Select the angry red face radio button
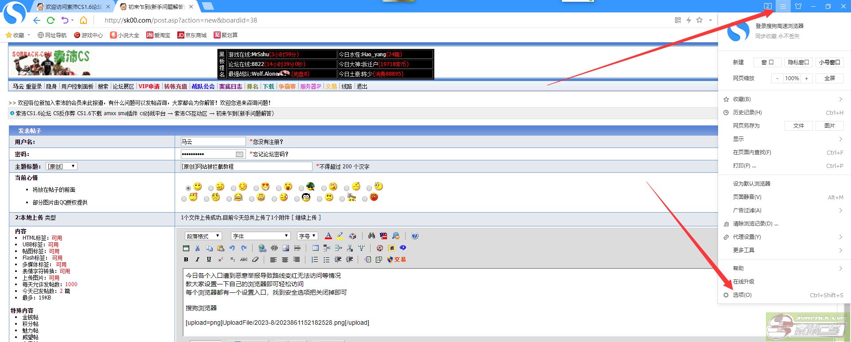851x342 pixels. point(365,199)
